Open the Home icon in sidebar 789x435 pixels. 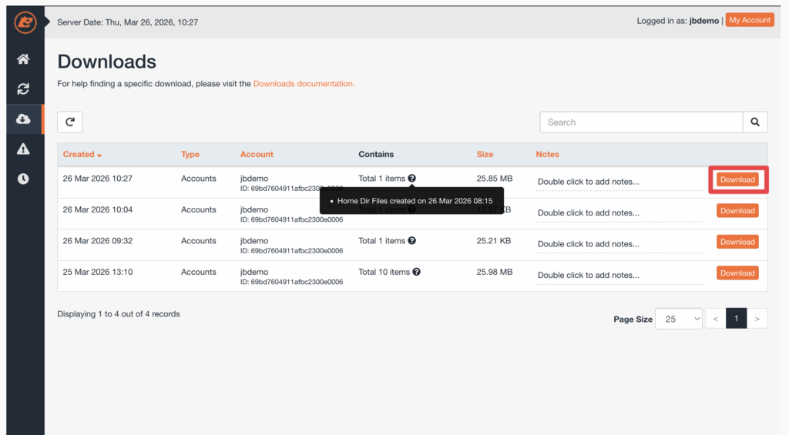(23, 59)
